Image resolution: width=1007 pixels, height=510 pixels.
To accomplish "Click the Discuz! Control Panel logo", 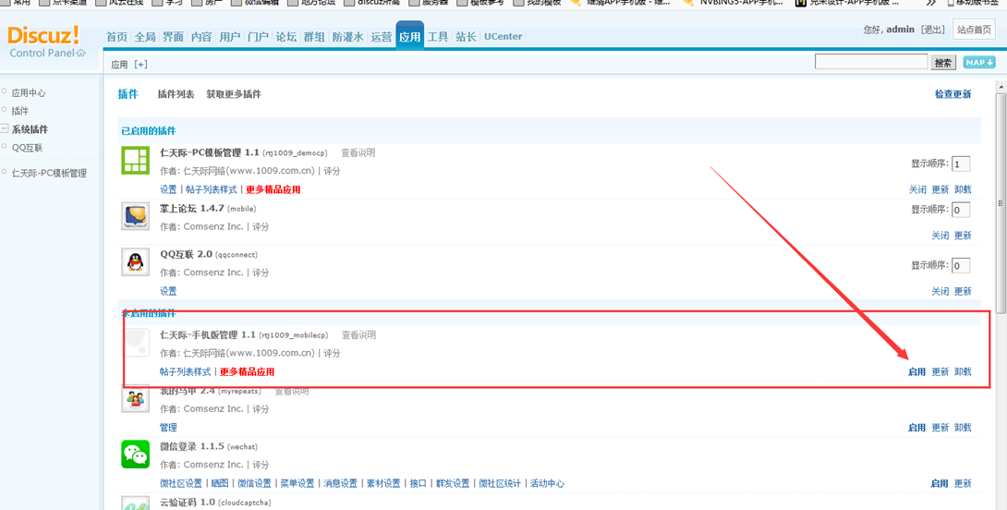I will tap(46, 41).
